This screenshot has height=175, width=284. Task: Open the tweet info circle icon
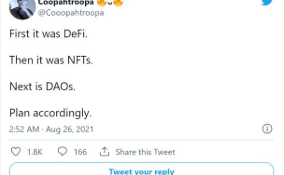point(267,129)
